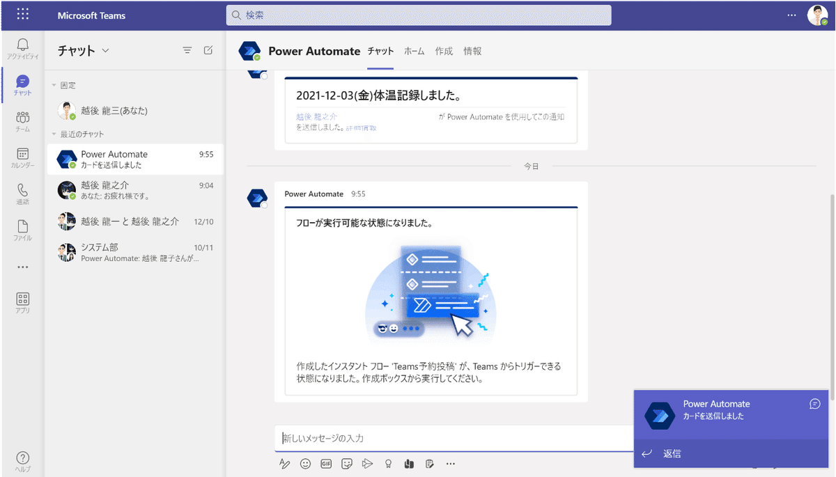Start a new chat with the compose icon
This screenshot has width=836, height=477.
click(x=208, y=50)
